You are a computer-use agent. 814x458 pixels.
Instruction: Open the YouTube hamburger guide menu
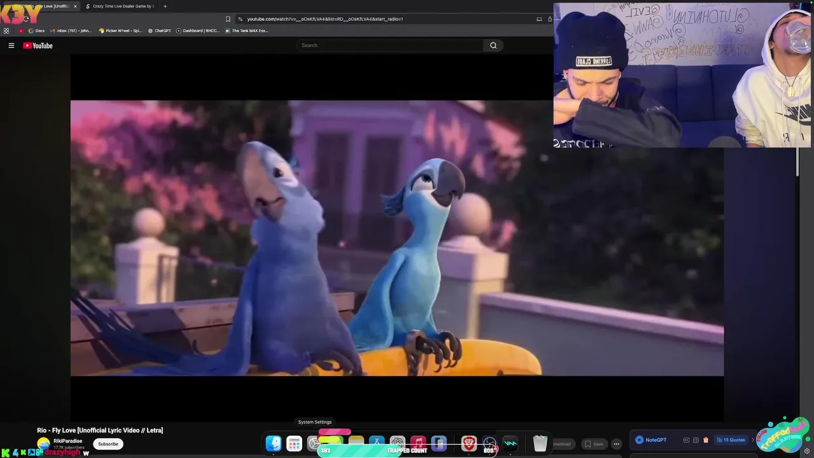11,45
